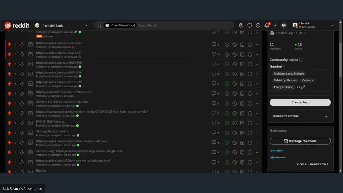Image resolution: width=343 pixels, height=193 pixels.
Task: Upvote the EVENT: Risk Reversal post
Action: click(9, 123)
